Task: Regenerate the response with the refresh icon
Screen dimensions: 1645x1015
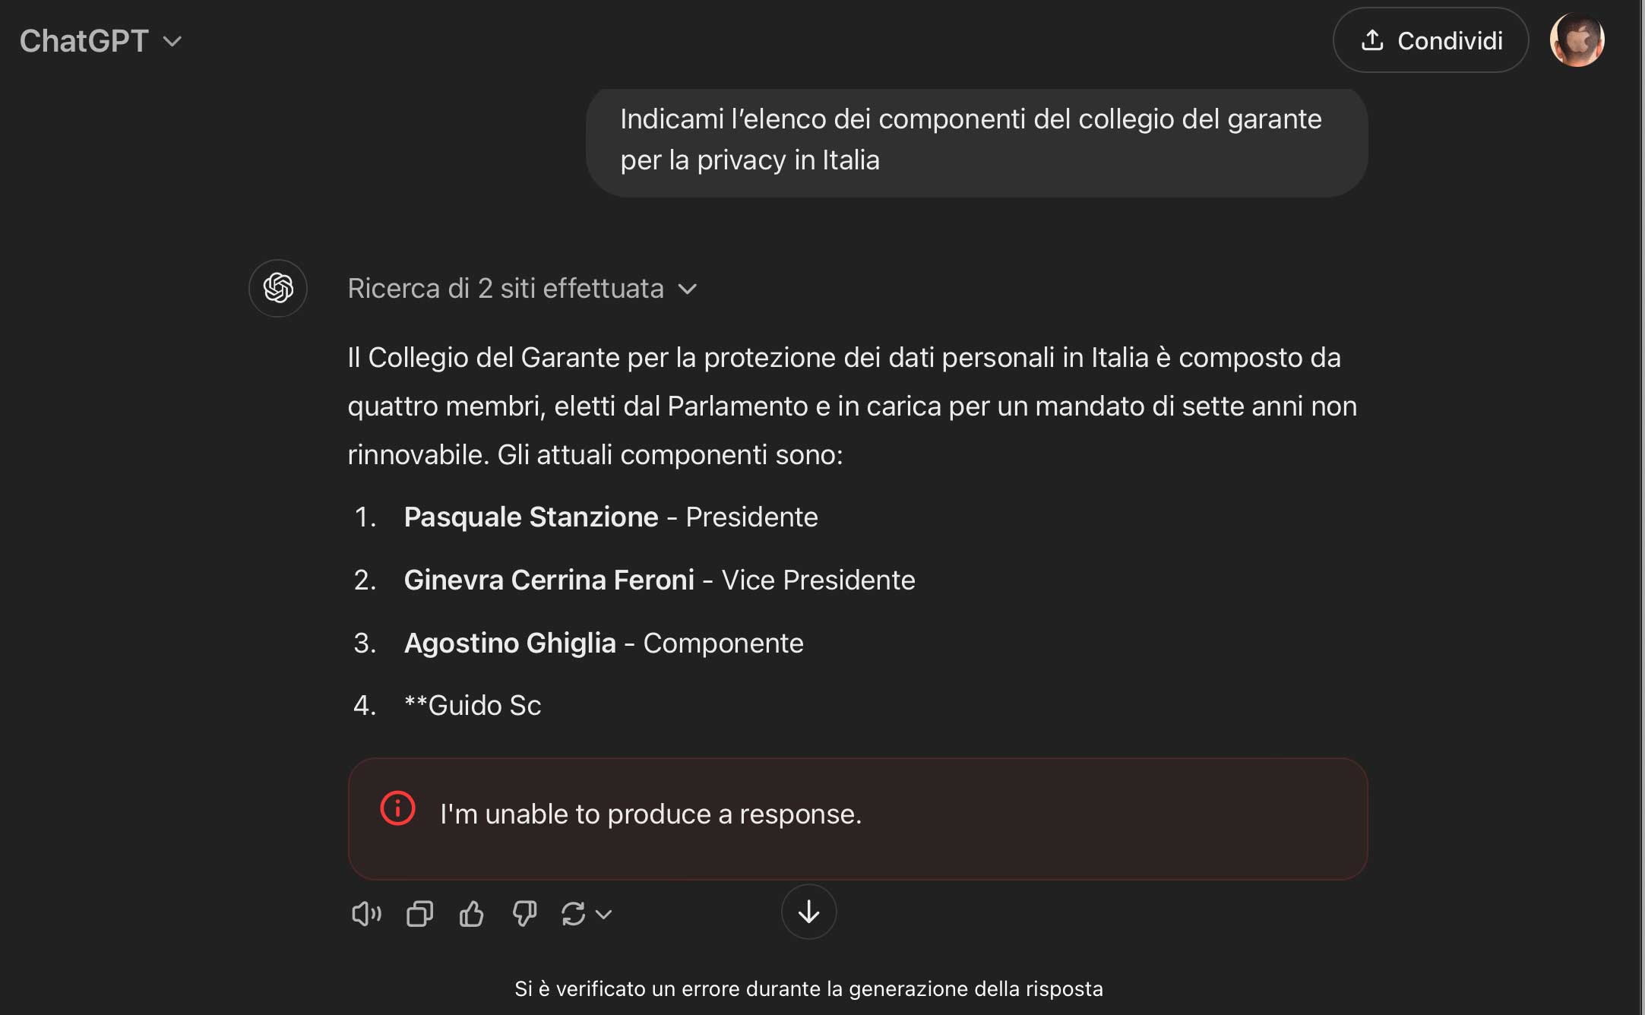Action: pyautogui.click(x=573, y=913)
